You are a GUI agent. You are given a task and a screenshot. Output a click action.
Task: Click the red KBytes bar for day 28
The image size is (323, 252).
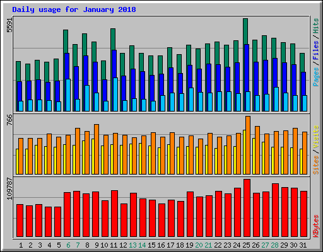pos(275,210)
